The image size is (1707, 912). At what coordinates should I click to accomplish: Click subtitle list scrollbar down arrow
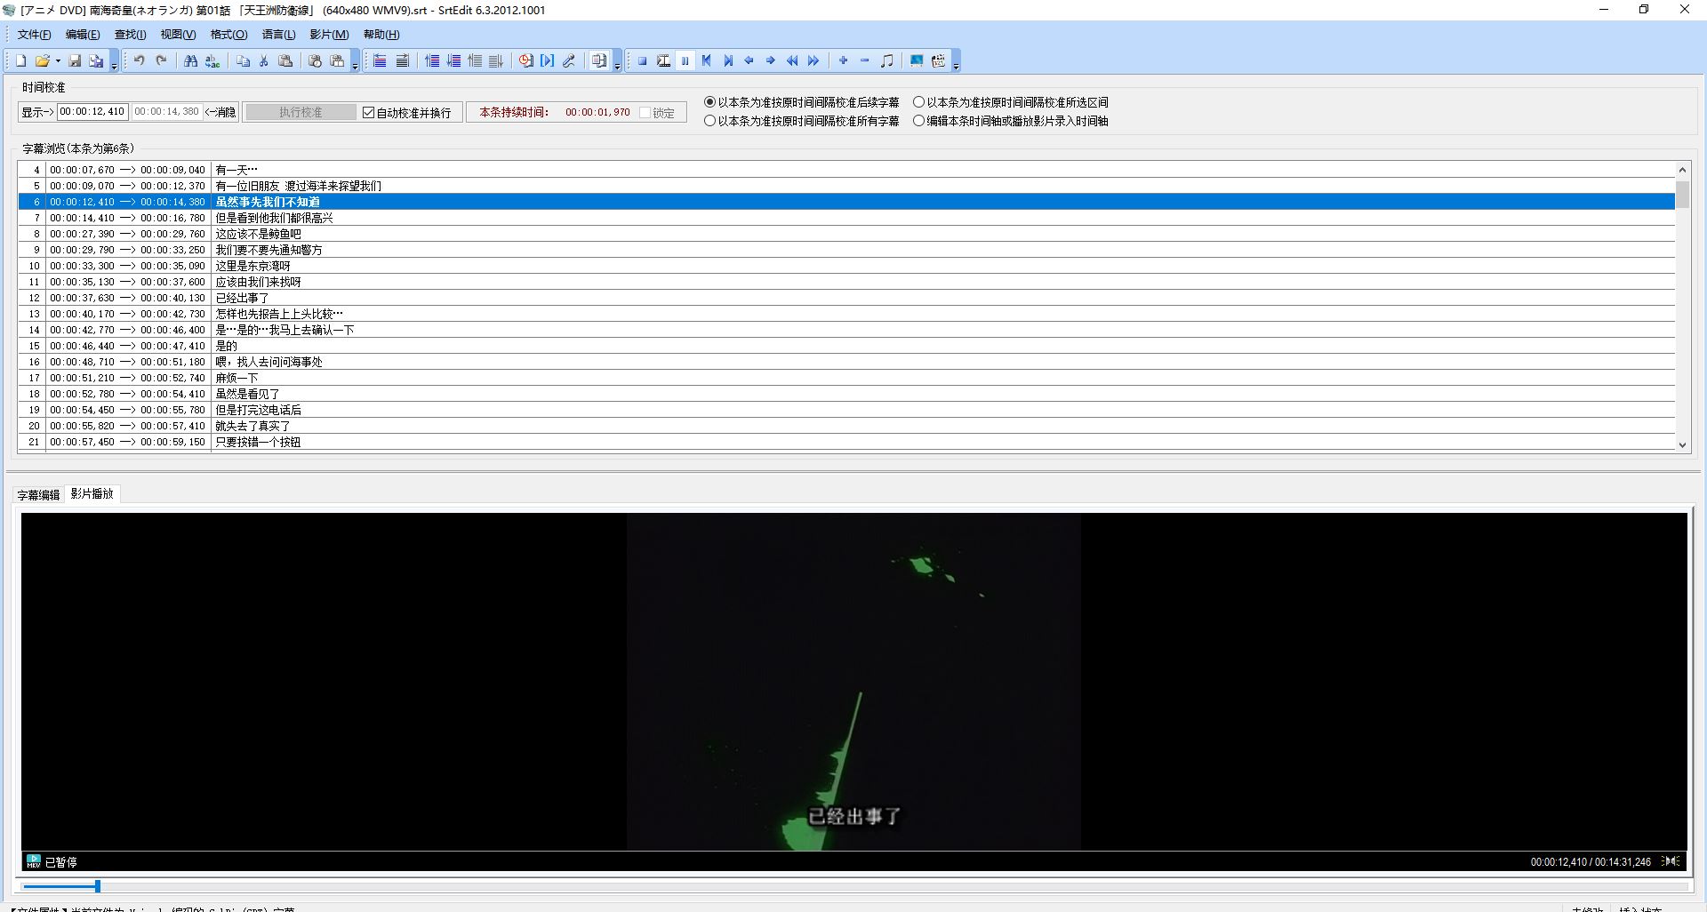(1682, 444)
